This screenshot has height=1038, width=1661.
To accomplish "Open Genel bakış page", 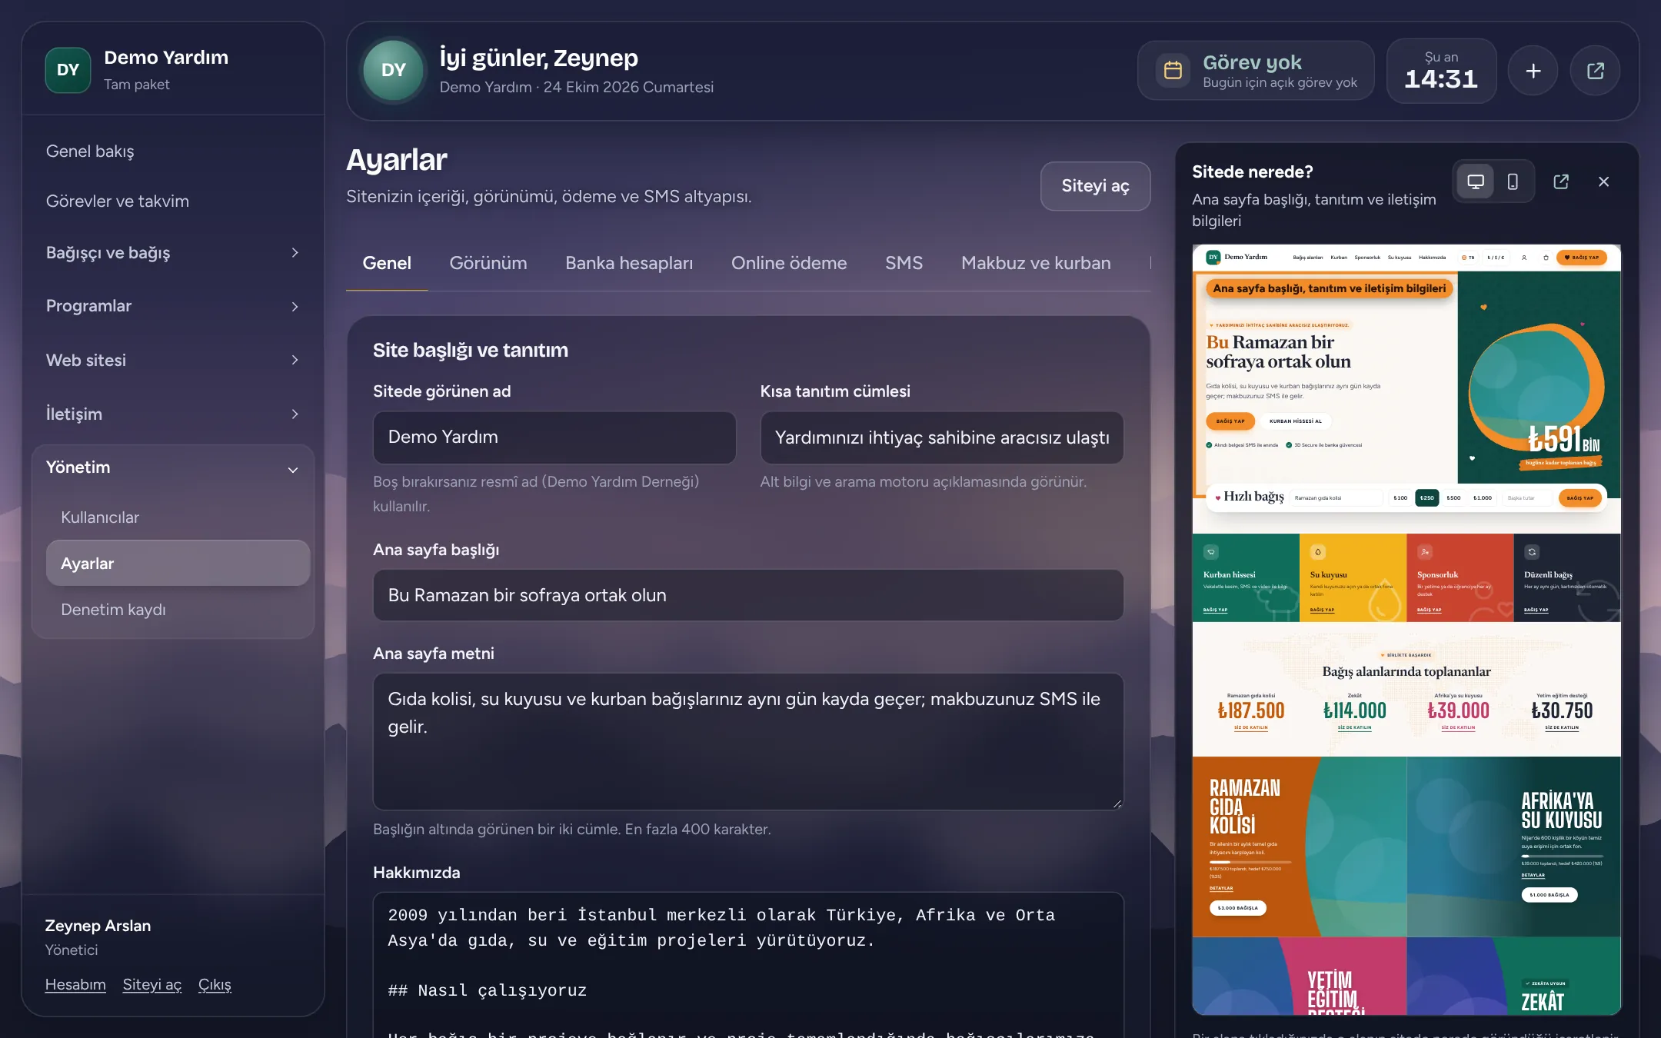I will coord(90,151).
